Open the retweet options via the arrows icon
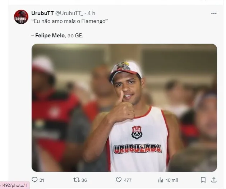226x189 pixels. [x=76, y=180]
